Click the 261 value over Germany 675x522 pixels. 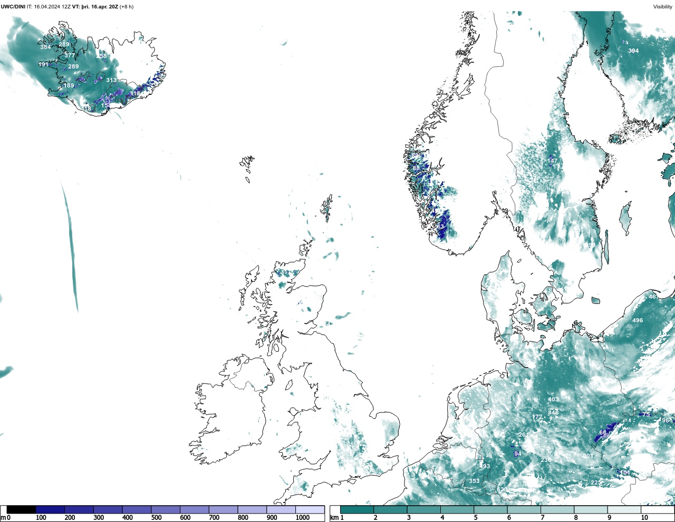(523, 435)
